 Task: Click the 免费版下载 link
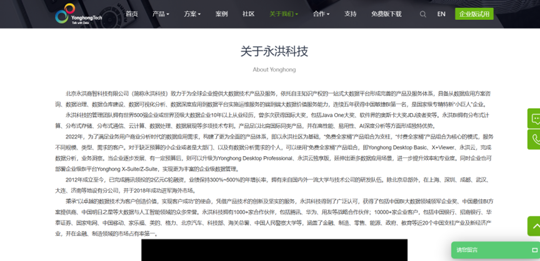pos(386,14)
